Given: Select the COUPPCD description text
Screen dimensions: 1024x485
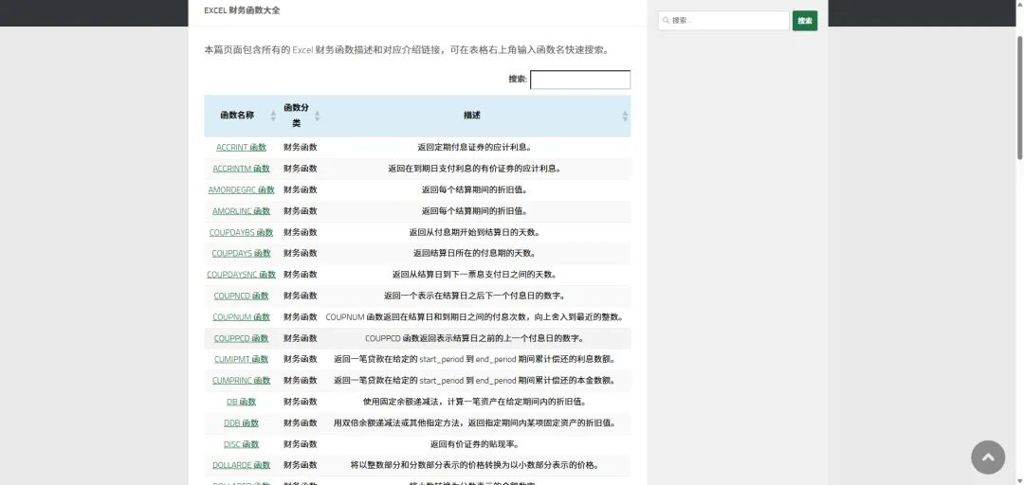Looking at the screenshot, I should (474, 338).
